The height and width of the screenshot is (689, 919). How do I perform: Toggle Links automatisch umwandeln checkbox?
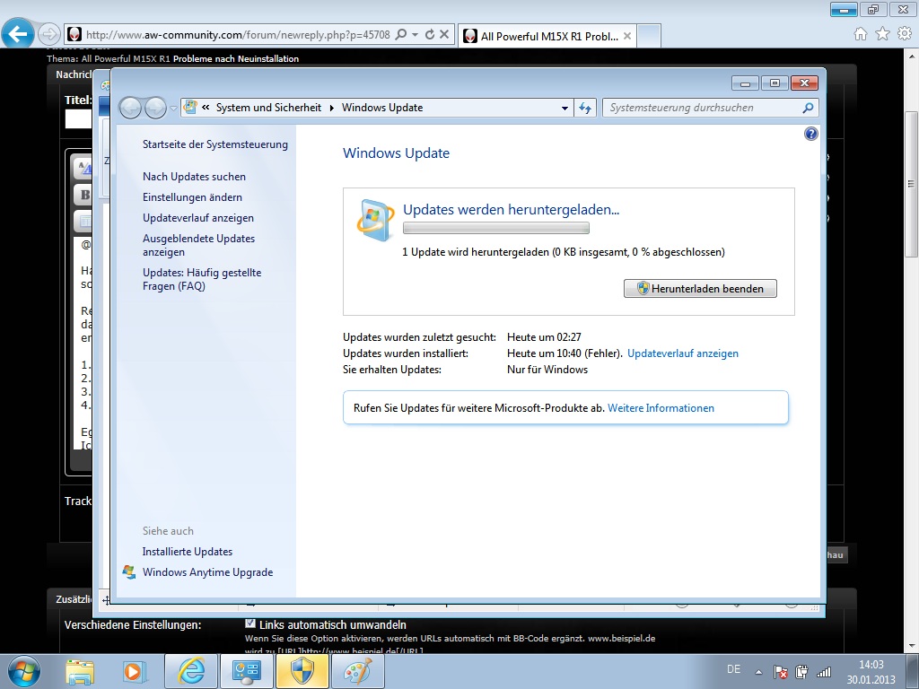(x=250, y=624)
